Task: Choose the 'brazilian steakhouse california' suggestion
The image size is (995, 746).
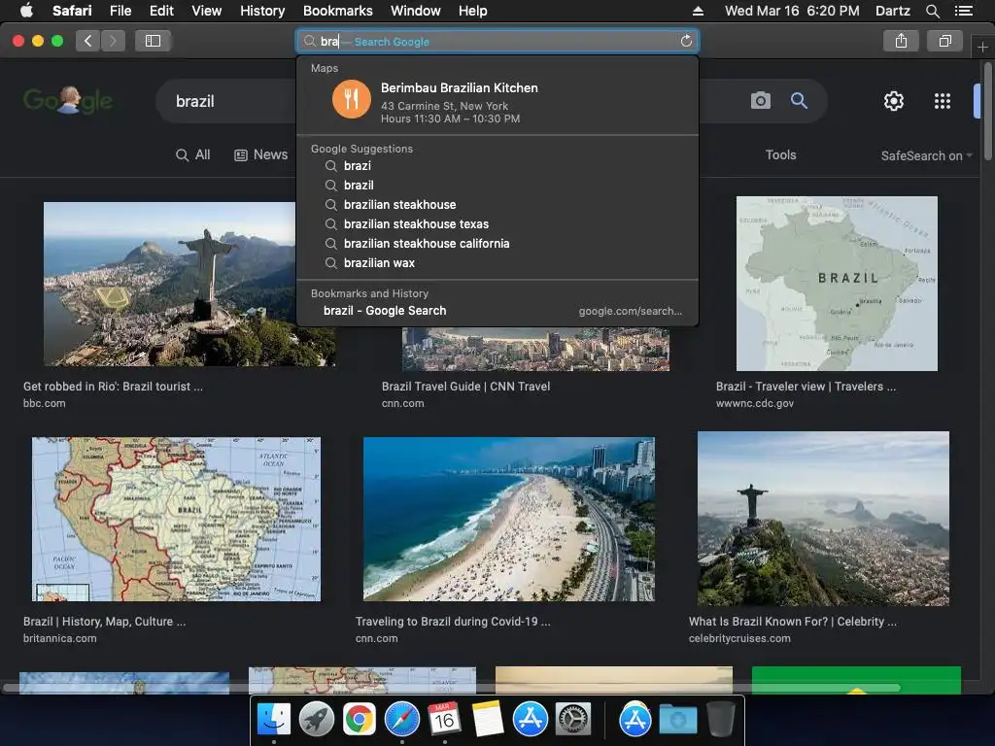Action: tap(497, 244)
